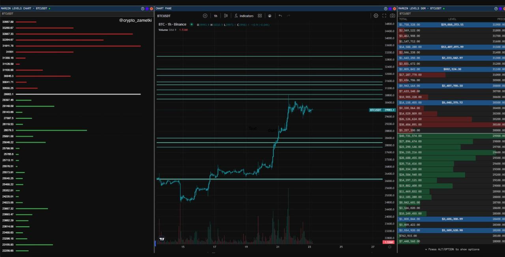This screenshot has width=505, height=257.
Task: Click the 28149.09 green level in margin chart
Action: 35,106
